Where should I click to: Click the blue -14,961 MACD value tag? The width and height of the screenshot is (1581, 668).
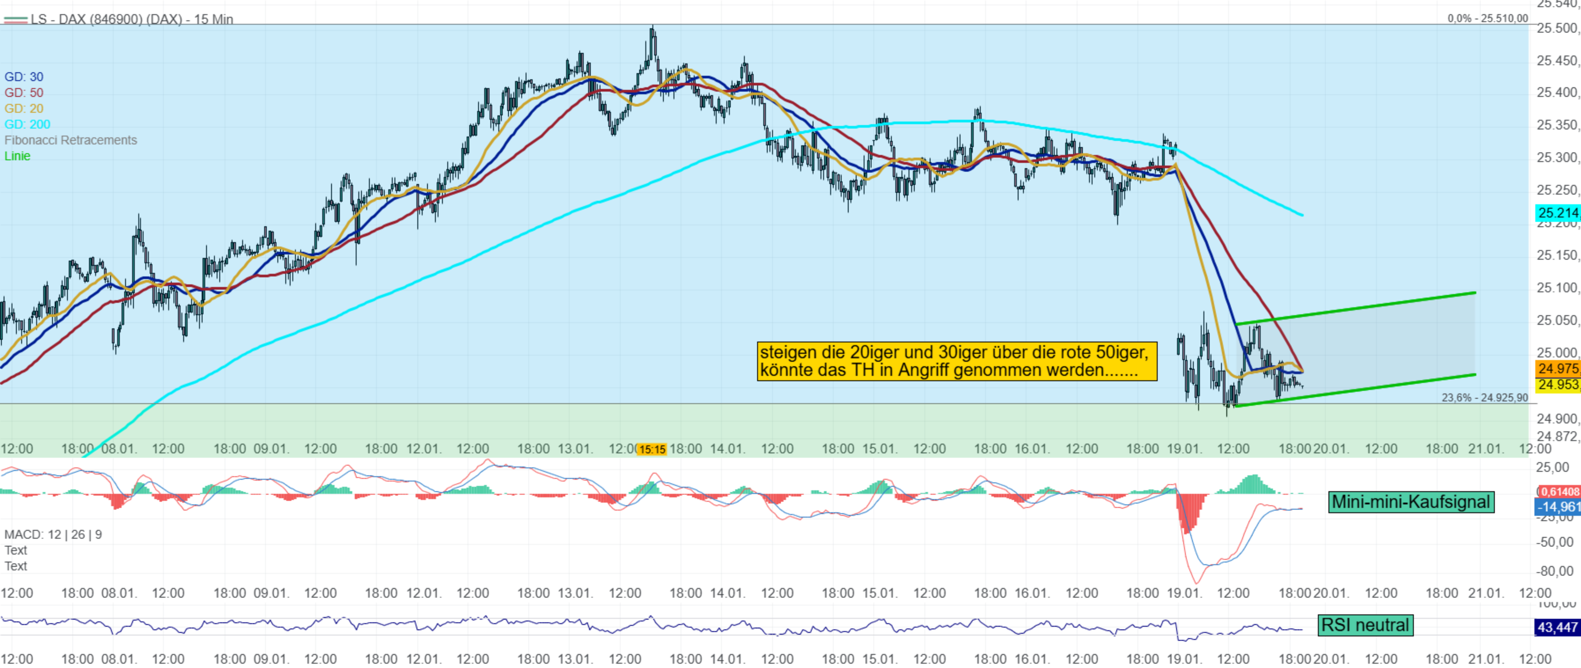(x=1558, y=507)
